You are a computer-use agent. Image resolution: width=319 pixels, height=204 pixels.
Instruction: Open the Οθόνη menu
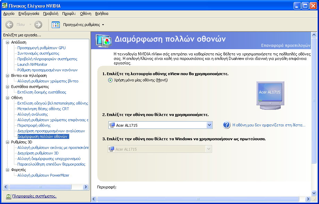click(x=85, y=14)
